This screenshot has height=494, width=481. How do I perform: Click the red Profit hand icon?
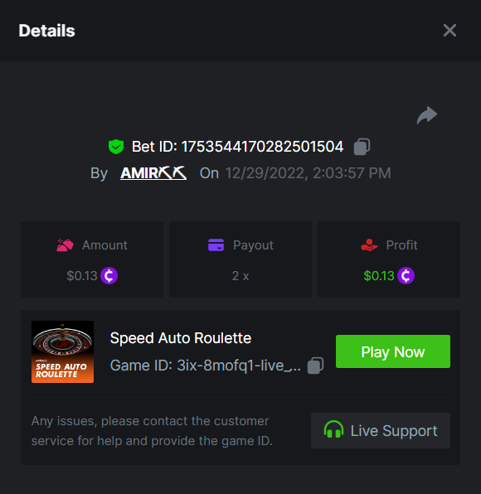369,245
